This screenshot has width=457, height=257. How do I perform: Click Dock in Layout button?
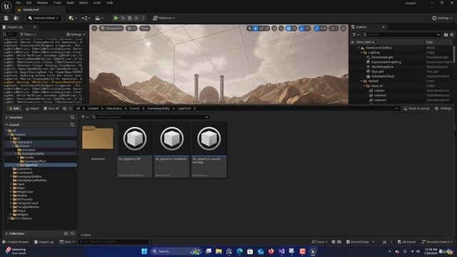416,109
